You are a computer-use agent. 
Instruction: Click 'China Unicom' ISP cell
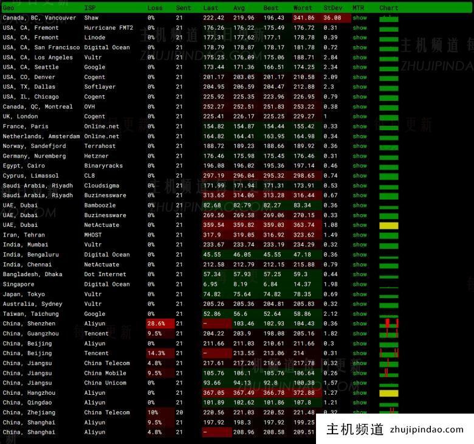click(105, 383)
